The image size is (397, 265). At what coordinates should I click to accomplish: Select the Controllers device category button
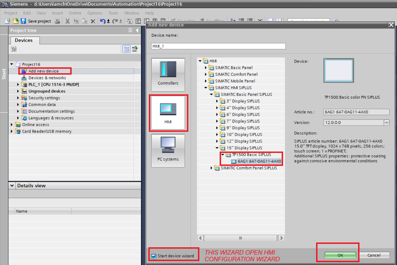168,75
